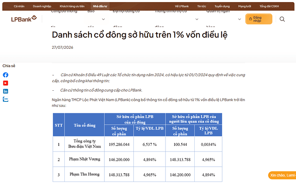
Task: Expand the Thông tin hỗ trợ cổ đông chevron
Action: tap(197, 19)
